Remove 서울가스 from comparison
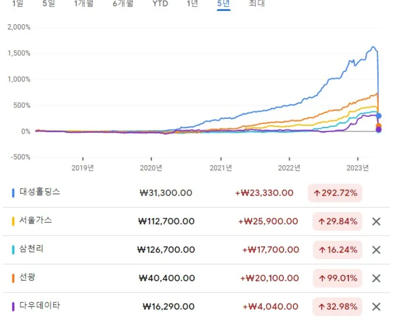The width and height of the screenshot is (394, 320). click(376, 221)
